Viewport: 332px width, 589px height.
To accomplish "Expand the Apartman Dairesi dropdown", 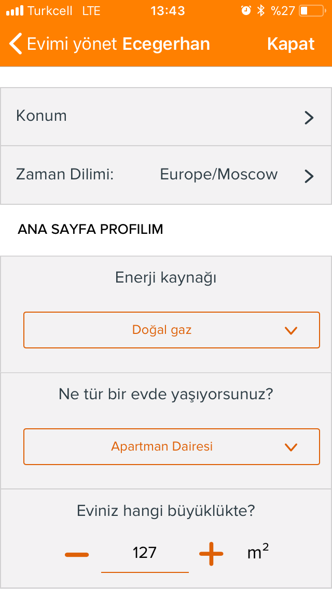I will point(172,446).
